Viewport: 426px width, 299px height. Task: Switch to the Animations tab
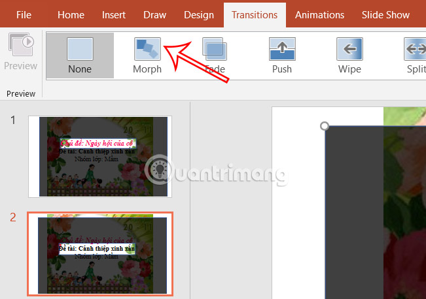coord(319,15)
